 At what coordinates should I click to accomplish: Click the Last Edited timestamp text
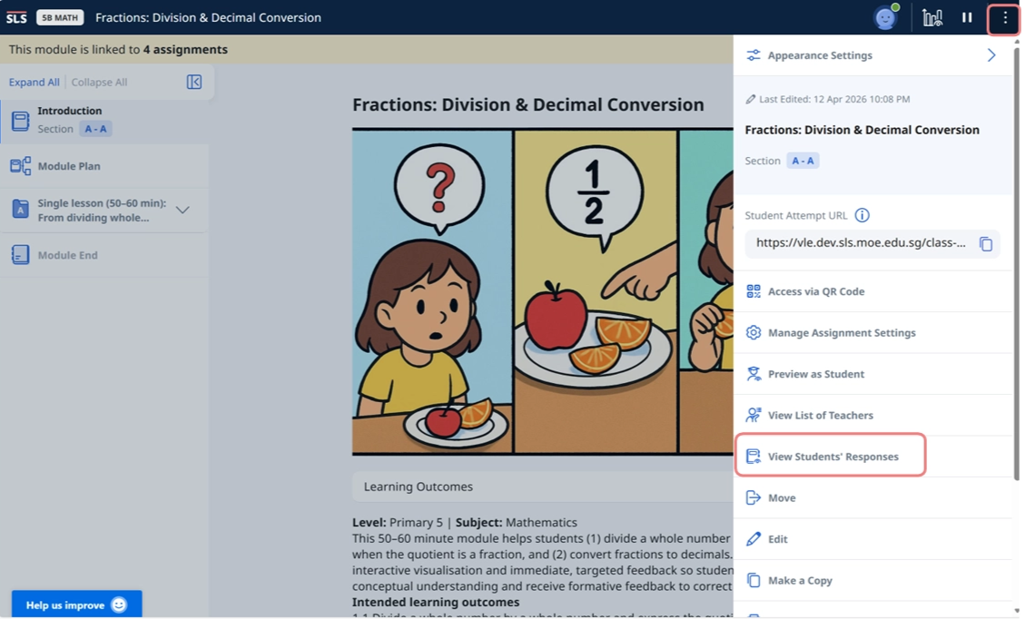tap(834, 99)
